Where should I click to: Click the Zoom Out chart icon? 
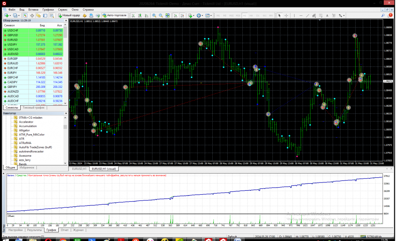point(161,15)
